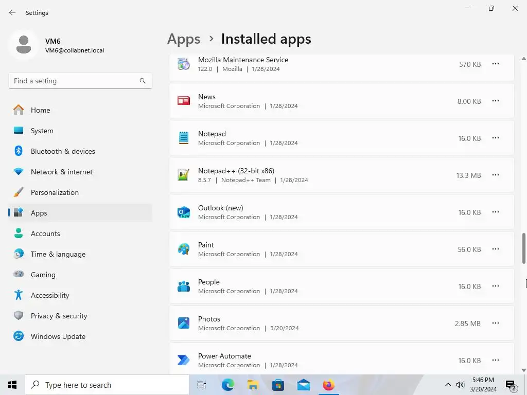Open Task View on the taskbar

click(x=202, y=385)
